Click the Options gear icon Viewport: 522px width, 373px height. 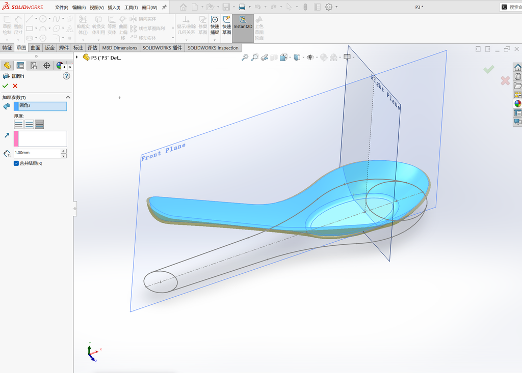point(329,7)
